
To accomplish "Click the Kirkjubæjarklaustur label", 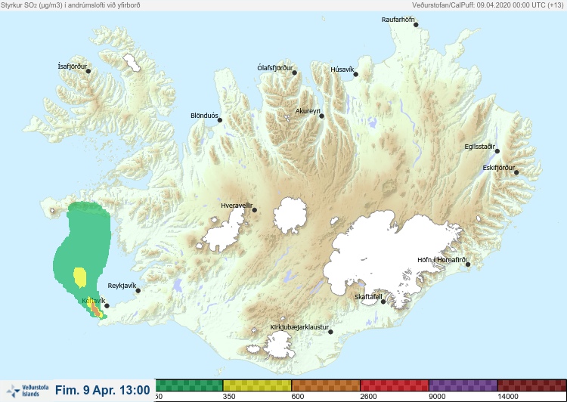I will tap(299, 327).
